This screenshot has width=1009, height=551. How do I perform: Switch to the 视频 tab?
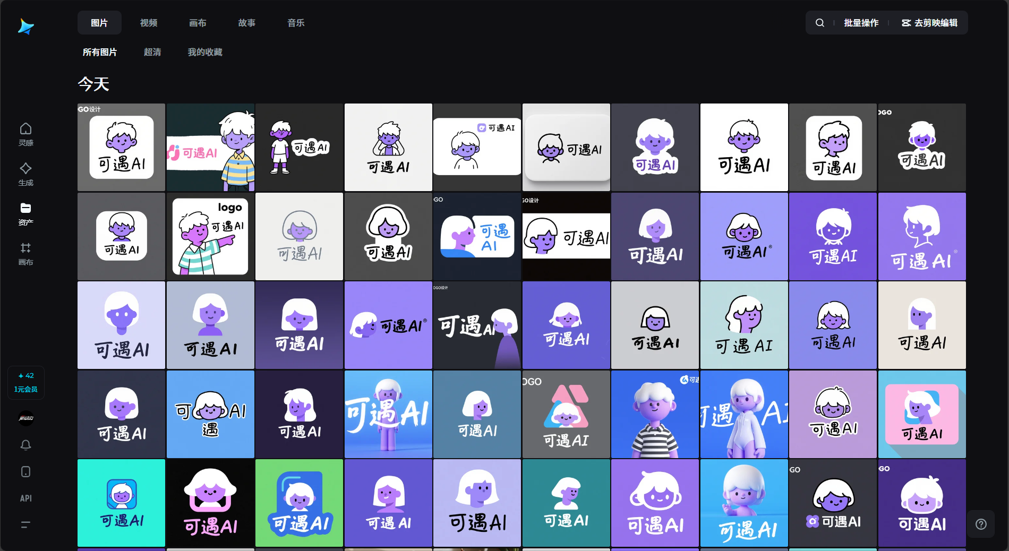coord(149,23)
